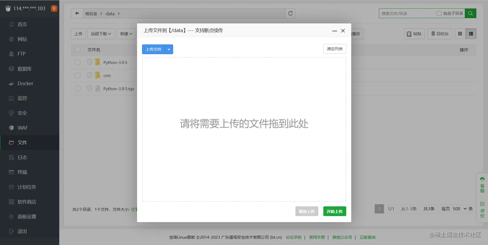
Task: Click inside the search files input
Action: [x=407, y=14]
